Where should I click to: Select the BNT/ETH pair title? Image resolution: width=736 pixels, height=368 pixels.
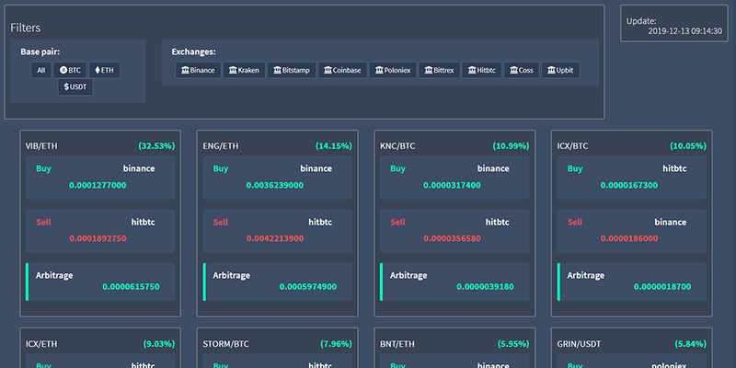[x=397, y=344]
